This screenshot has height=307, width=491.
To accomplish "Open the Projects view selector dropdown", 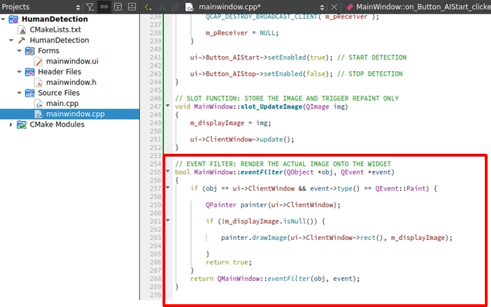I will click(x=78, y=7).
